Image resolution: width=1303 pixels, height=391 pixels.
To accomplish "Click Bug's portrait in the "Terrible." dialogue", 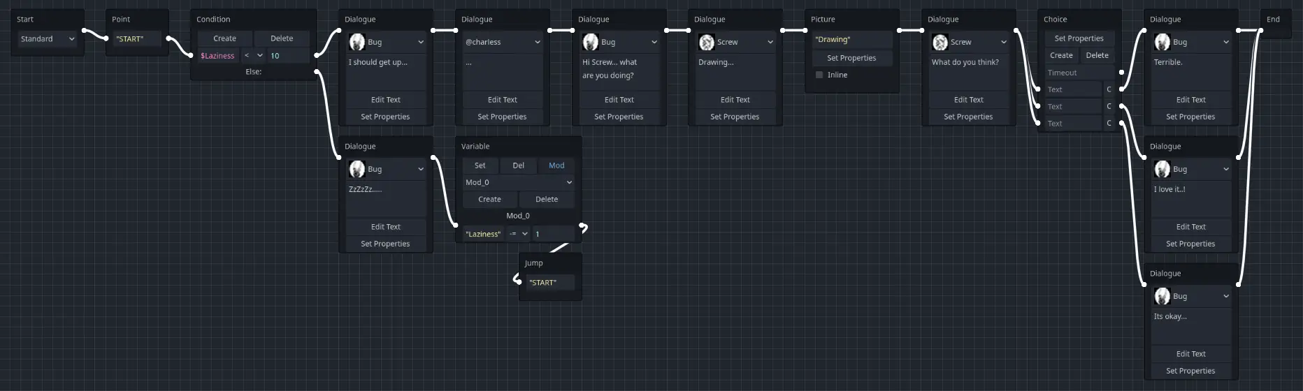I will pos(1162,43).
